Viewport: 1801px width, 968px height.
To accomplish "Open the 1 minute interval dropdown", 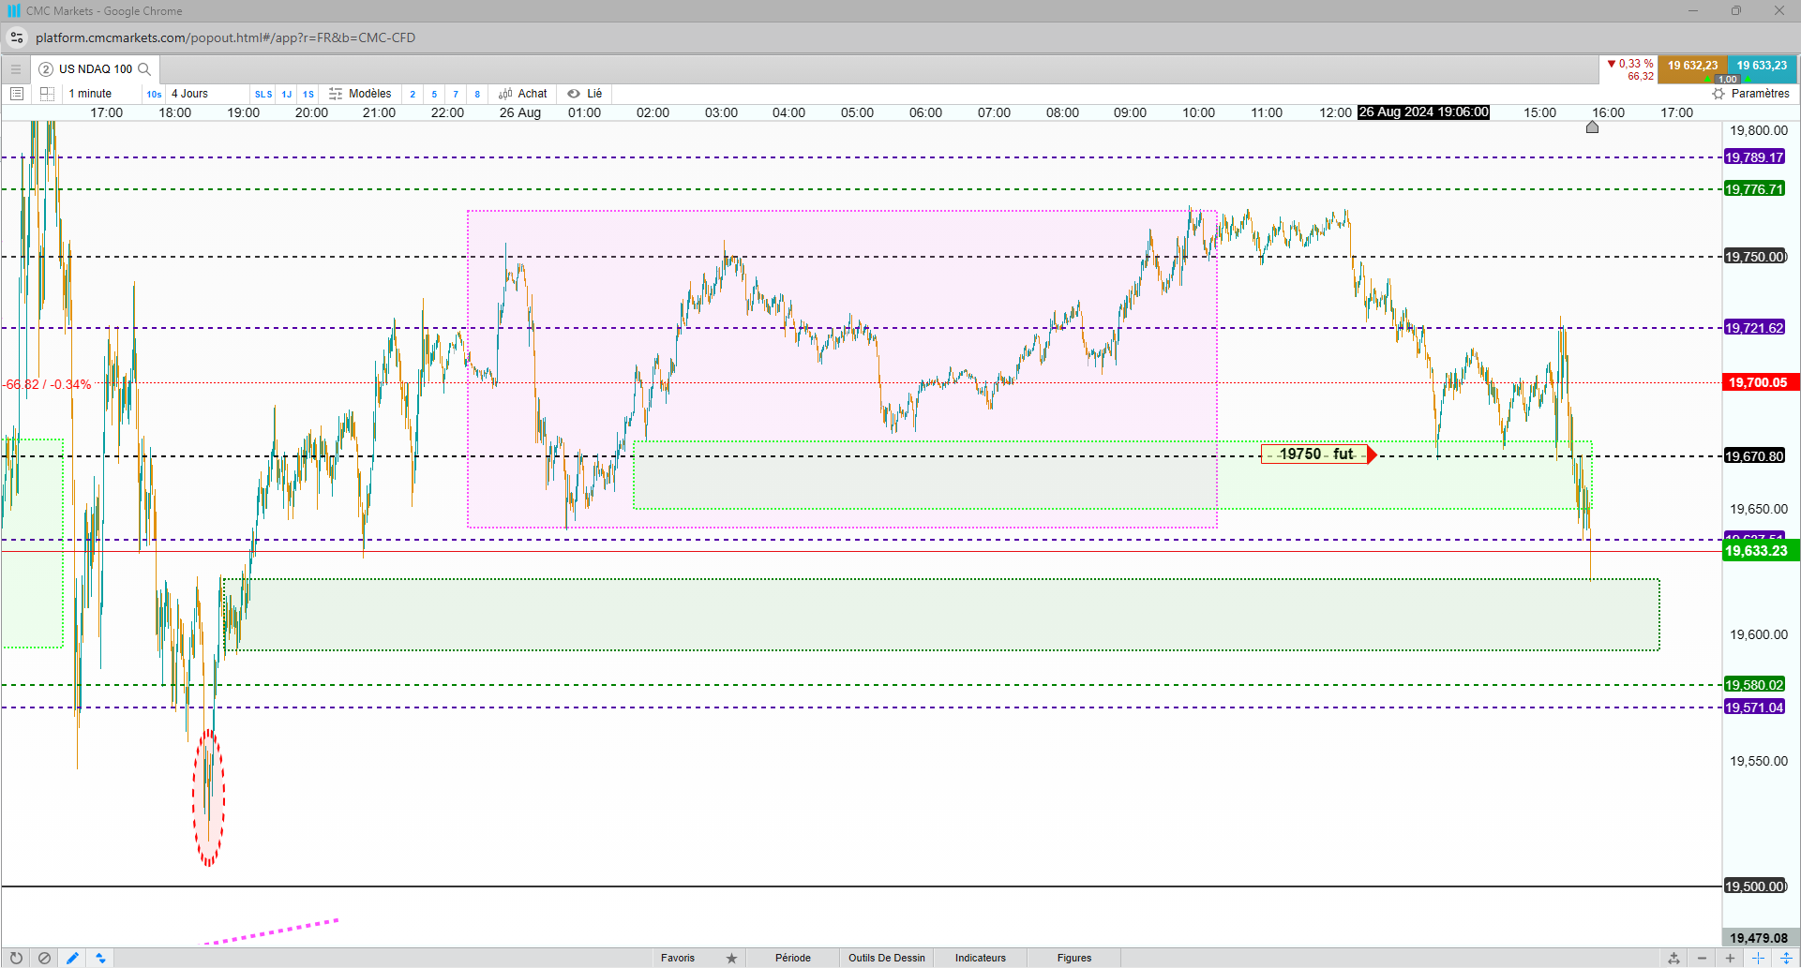I will (x=90, y=94).
